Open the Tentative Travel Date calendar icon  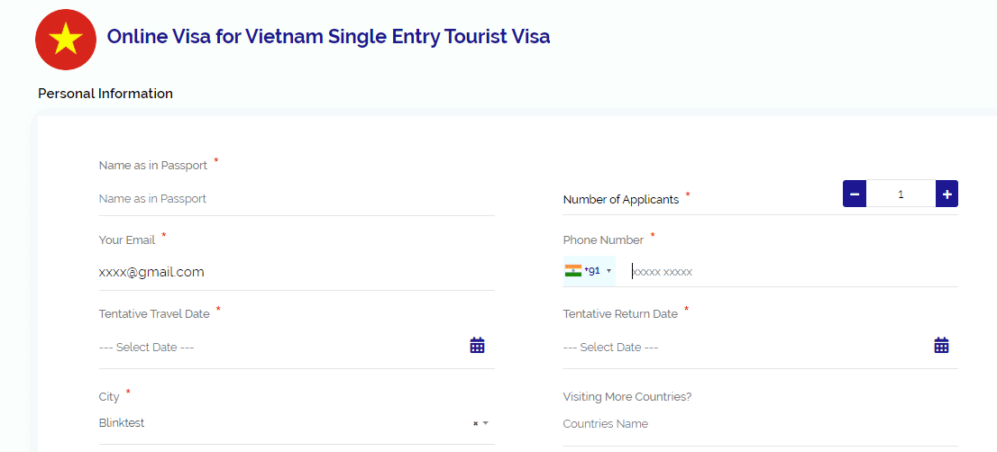[477, 345]
